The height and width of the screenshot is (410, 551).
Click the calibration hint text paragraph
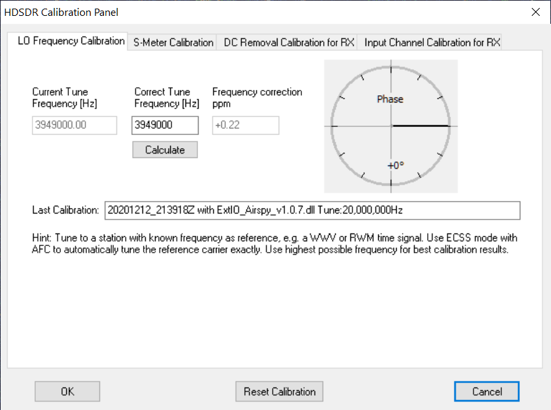tap(275, 243)
